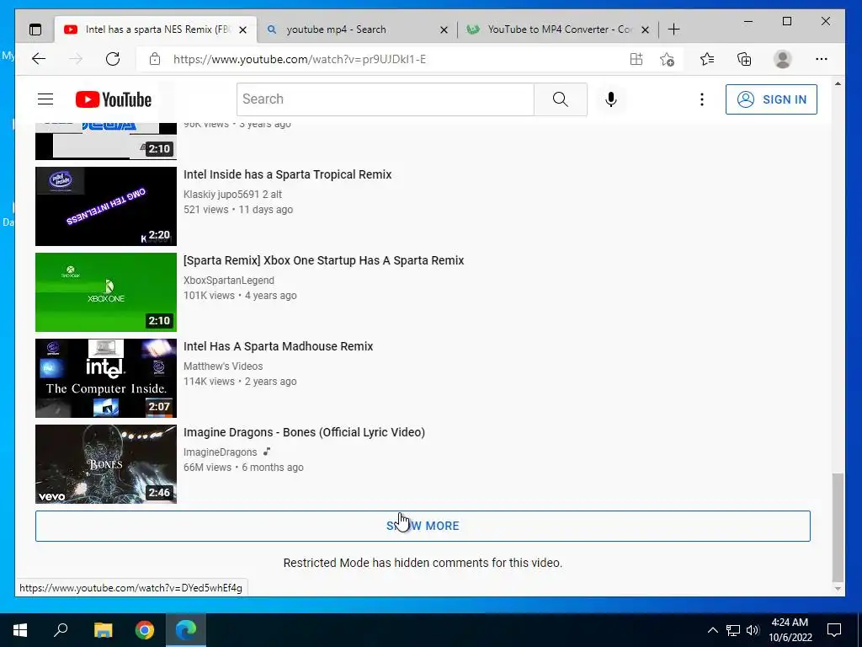Switch to the youtube mp4 - Search tab
The width and height of the screenshot is (862, 647).
[x=357, y=29]
